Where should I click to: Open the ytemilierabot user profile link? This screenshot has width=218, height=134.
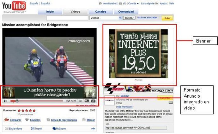pyautogui.click(x=109, y=3)
